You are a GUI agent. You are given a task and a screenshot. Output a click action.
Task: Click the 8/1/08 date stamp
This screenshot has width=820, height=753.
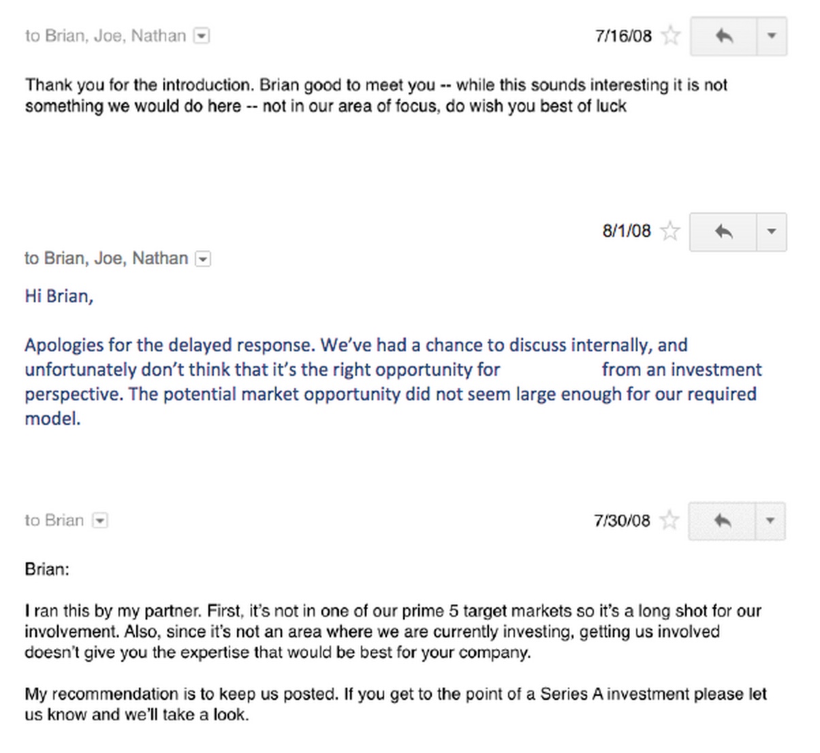627,231
